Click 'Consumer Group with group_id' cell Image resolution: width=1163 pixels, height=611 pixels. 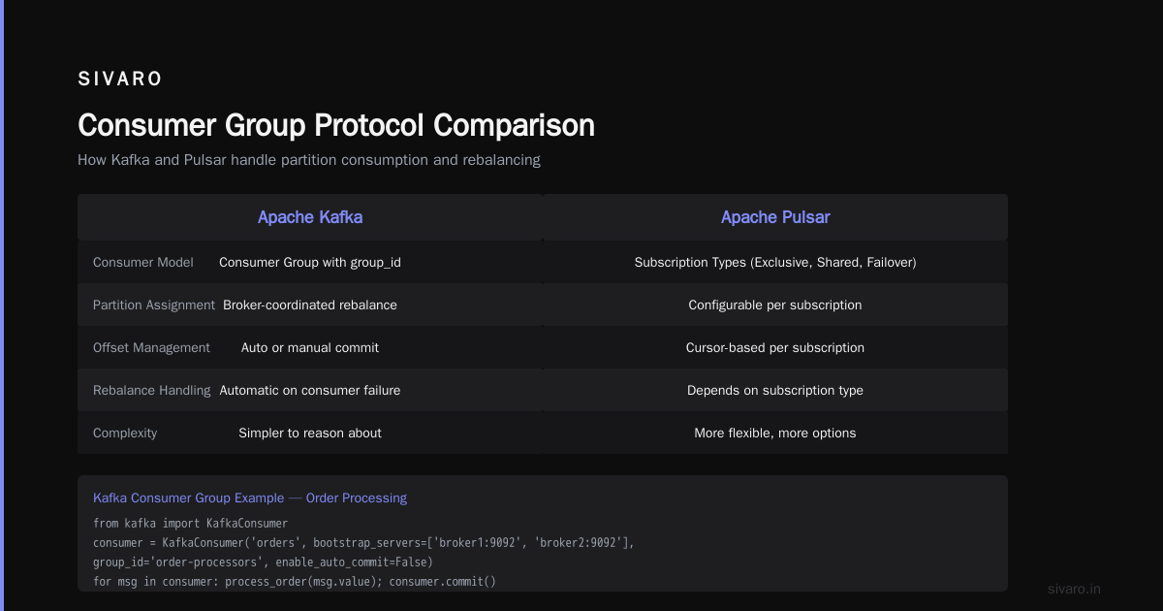pyautogui.click(x=310, y=262)
